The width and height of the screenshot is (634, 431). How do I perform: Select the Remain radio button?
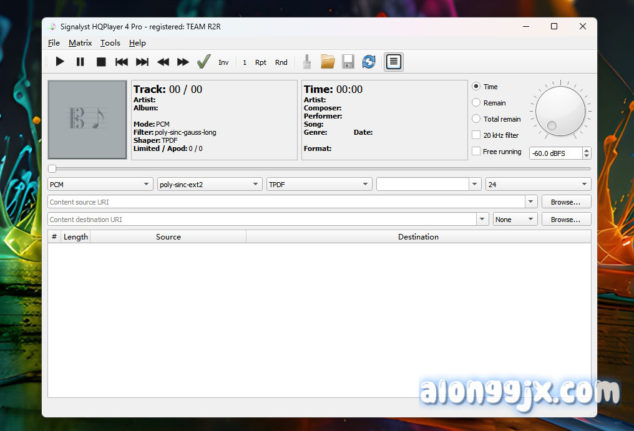point(477,103)
